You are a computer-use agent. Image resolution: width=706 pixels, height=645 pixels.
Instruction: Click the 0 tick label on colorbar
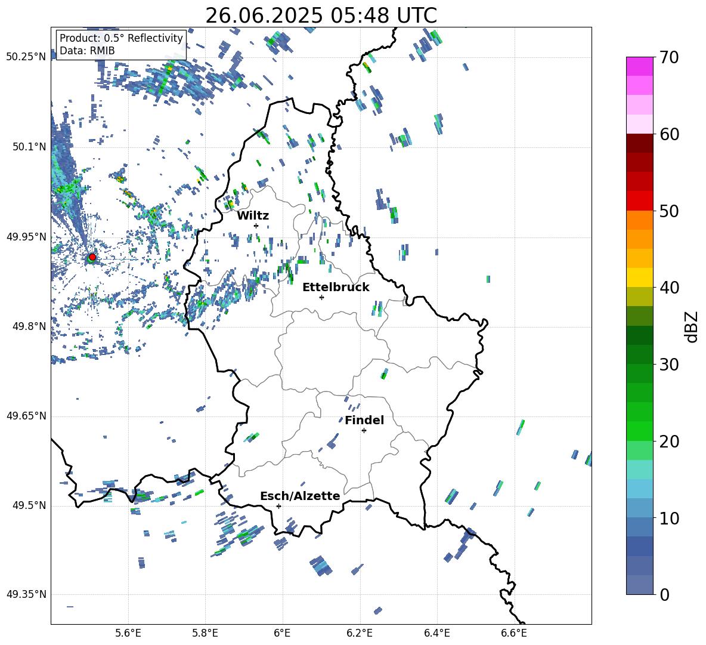click(664, 594)
